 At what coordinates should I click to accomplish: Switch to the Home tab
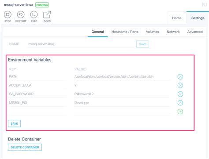point(177,18)
